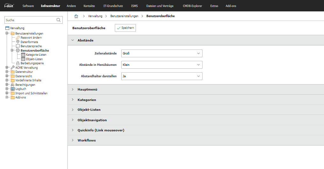Click the lock icon beside Bearbeitungssperre

coord(18,63)
